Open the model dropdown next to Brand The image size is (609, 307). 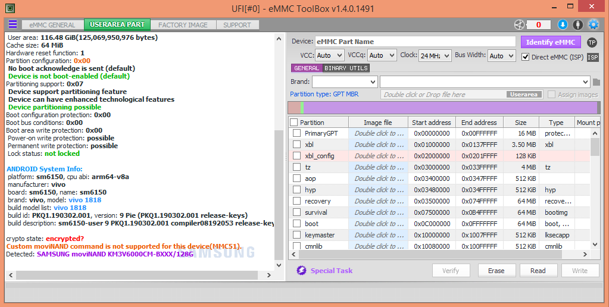(x=485, y=82)
